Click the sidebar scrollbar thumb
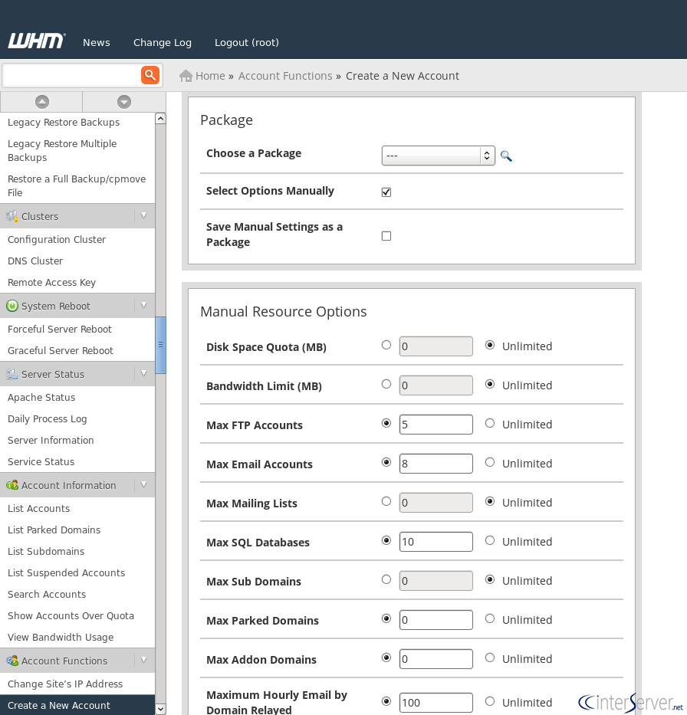Viewport: 687px width, 715px height. (x=160, y=345)
